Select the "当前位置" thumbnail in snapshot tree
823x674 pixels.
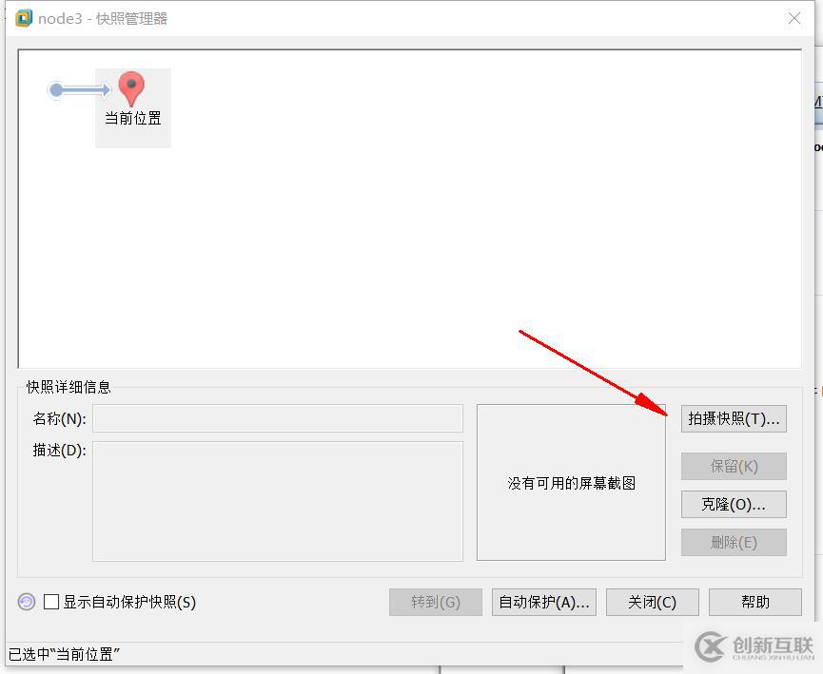pyautogui.click(x=132, y=107)
